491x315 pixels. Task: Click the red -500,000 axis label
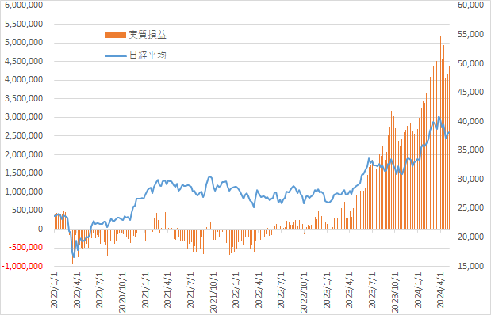pyautogui.click(x=25, y=248)
